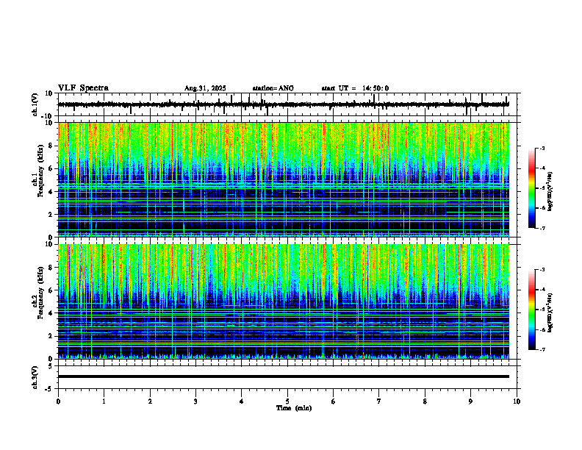Click the time axis tick label '1'

[x=104, y=401]
